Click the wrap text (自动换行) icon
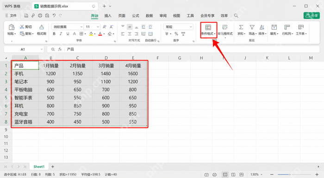This screenshot has height=178, width=324. pos(150,34)
